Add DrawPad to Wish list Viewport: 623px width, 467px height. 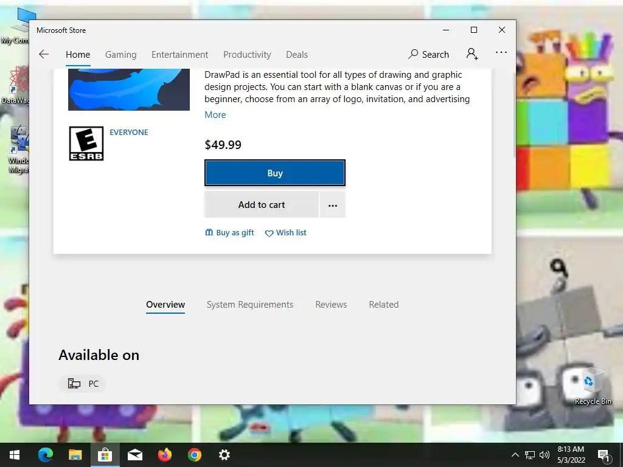(286, 233)
